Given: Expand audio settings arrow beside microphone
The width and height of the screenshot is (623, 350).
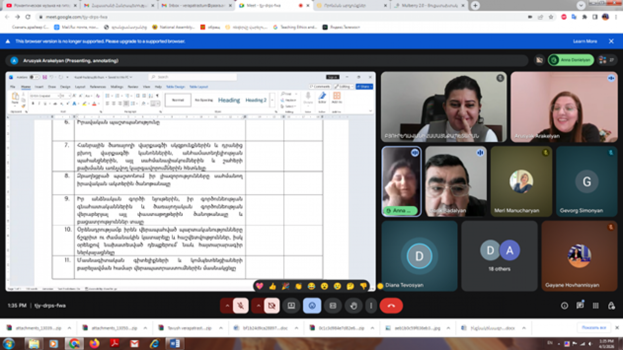Looking at the screenshot, I should pyautogui.click(x=227, y=305).
